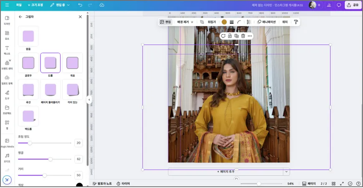Viewport: 363px width, 188px height.
Task: Delete the selected image with trash icon
Action: [x=243, y=36]
